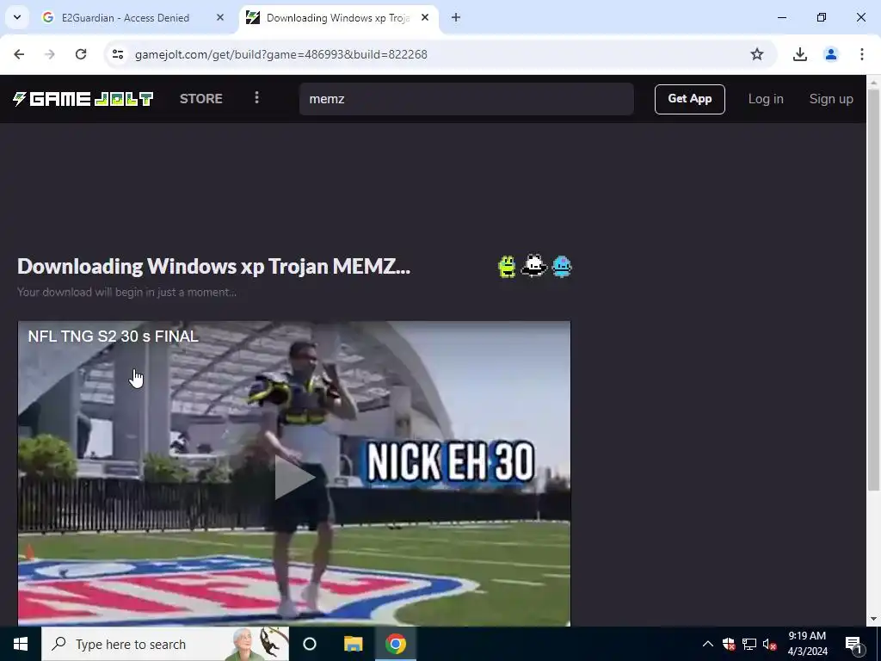881x661 pixels.
Task: Show hidden system tray icons
Action: (708, 644)
